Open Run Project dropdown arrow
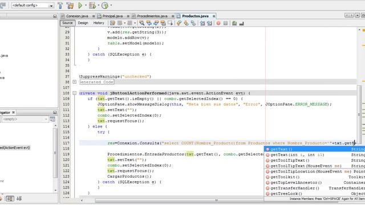The height and width of the screenshot is (205, 365). click(x=86, y=5)
